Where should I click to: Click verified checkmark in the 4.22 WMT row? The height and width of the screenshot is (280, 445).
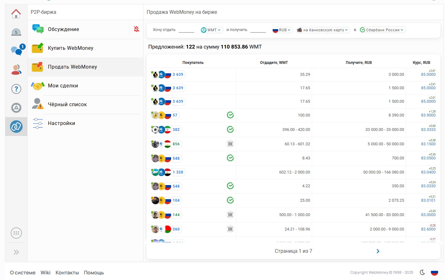pyautogui.click(x=230, y=186)
